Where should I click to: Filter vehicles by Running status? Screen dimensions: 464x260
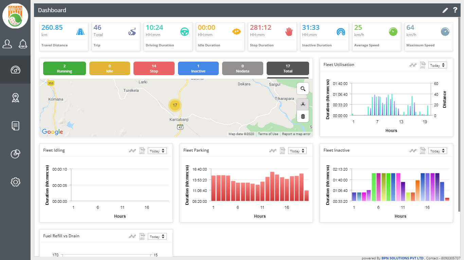(x=65, y=68)
